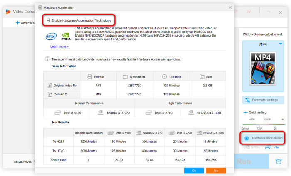Open Parameter settings in main window
Screen dimensions: 291x176
pyautogui.click(x=263, y=100)
